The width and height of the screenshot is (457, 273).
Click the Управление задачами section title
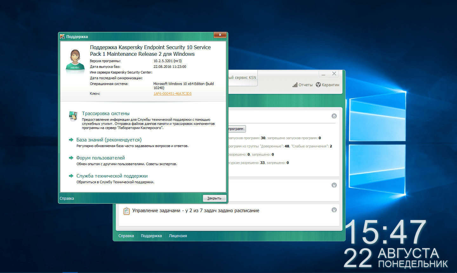point(195,211)
